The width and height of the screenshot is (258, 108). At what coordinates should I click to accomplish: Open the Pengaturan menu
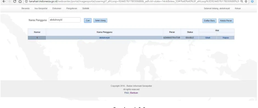tap(72, 8)
